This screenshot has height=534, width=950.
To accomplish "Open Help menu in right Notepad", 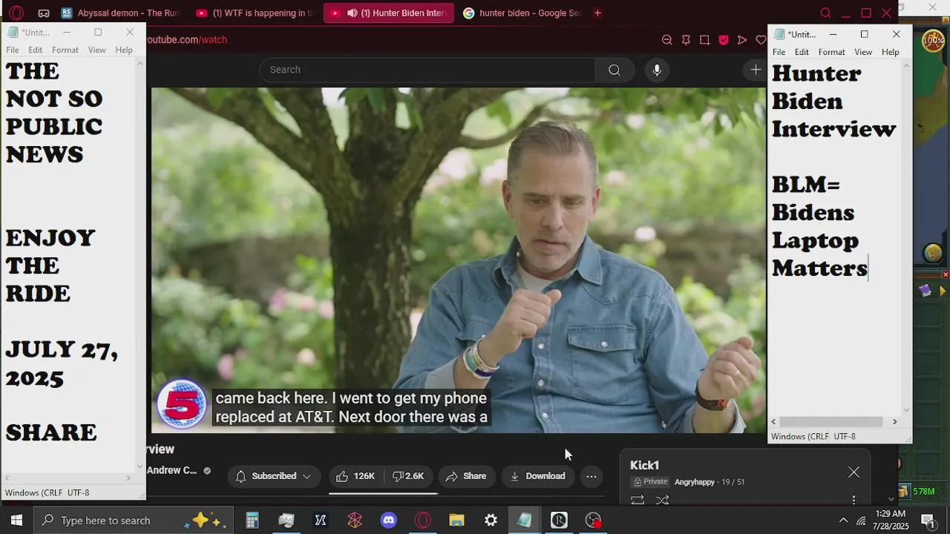I will (891, 52).
